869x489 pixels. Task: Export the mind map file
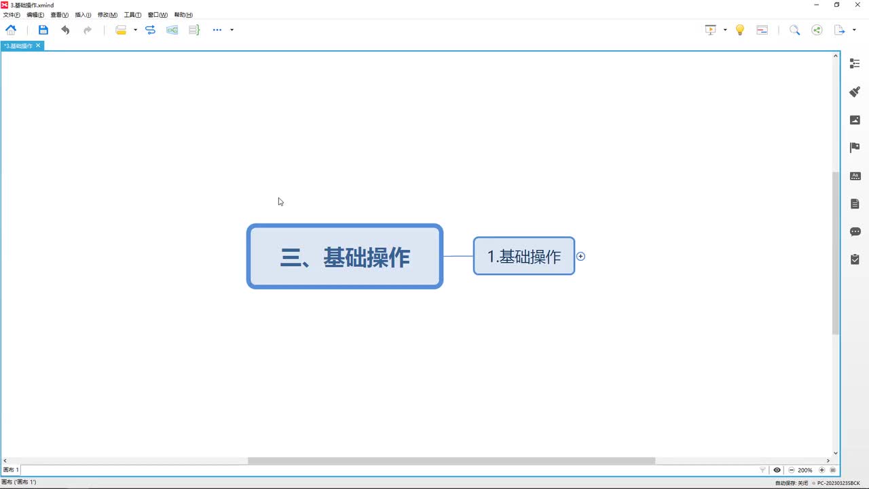pos(840,30)
